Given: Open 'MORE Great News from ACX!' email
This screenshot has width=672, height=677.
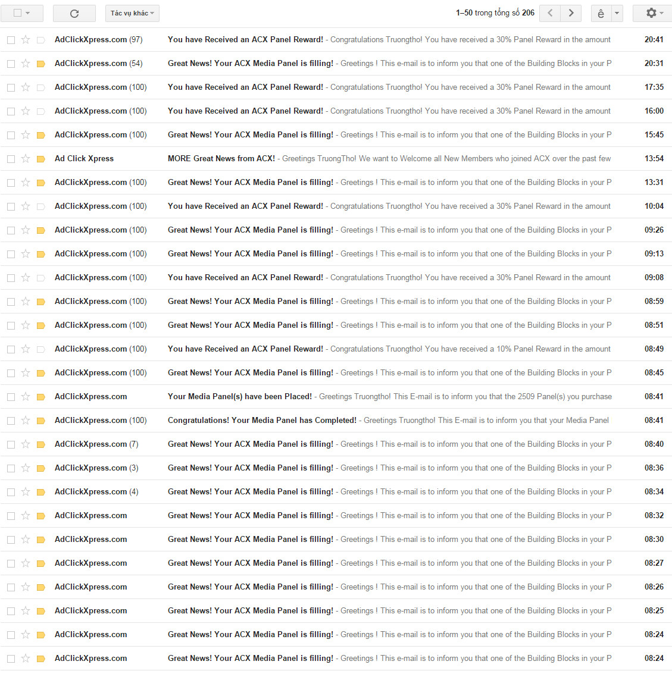Looking at the screenshot, I should pos(336,158).
